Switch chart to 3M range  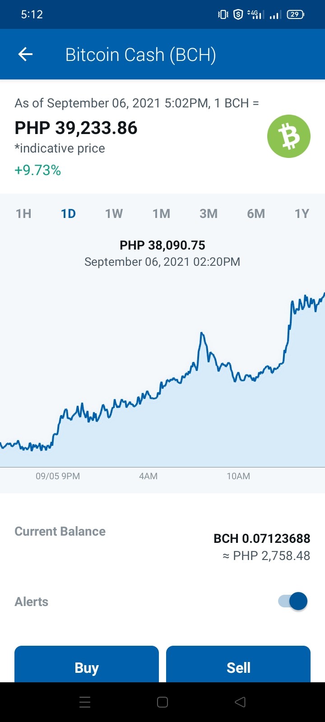[x=209, y=213]
